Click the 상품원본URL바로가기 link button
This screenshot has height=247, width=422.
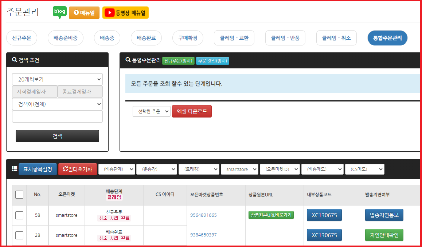coord(271,215)
